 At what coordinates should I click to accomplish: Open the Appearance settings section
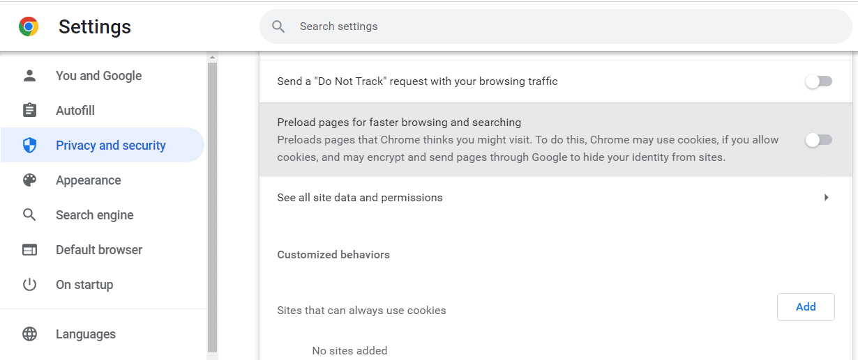point(88,180)
